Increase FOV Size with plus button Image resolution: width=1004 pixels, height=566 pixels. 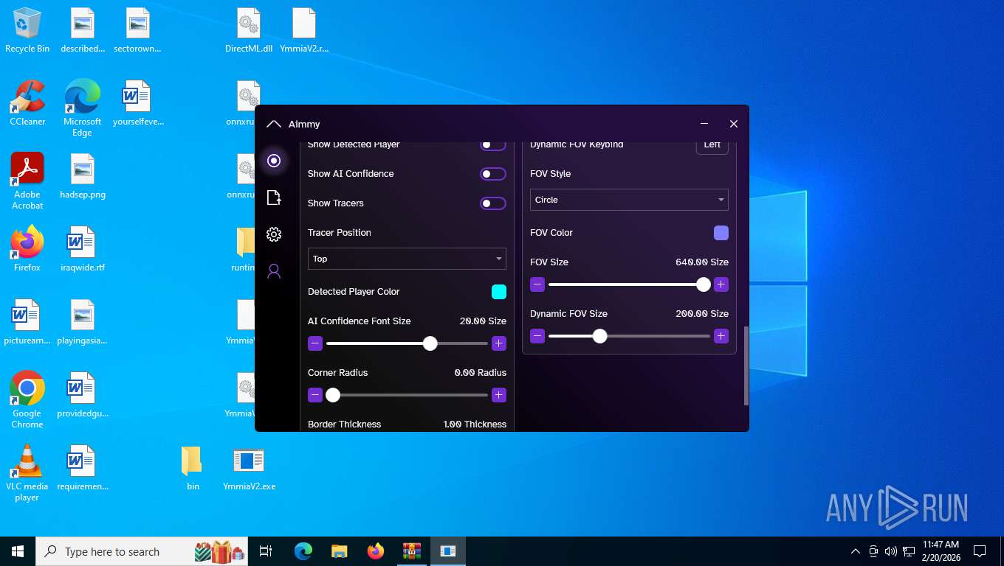[721, 284]
